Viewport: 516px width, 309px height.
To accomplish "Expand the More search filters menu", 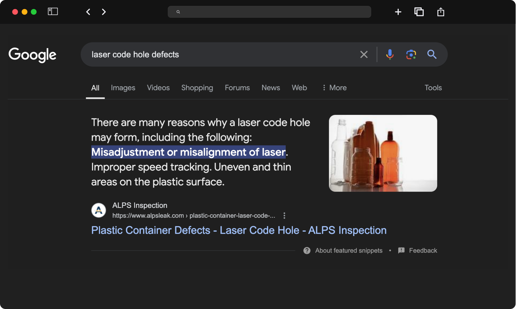I will tap(334, 88).
